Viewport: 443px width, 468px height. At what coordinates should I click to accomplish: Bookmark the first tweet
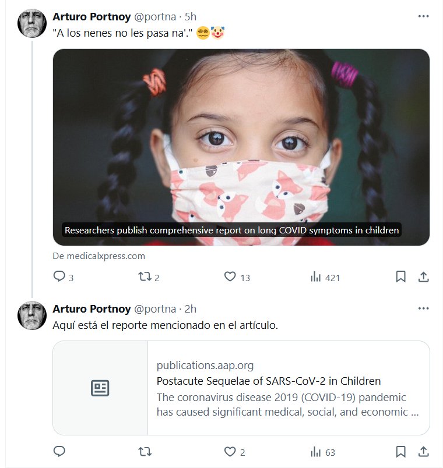400,277
